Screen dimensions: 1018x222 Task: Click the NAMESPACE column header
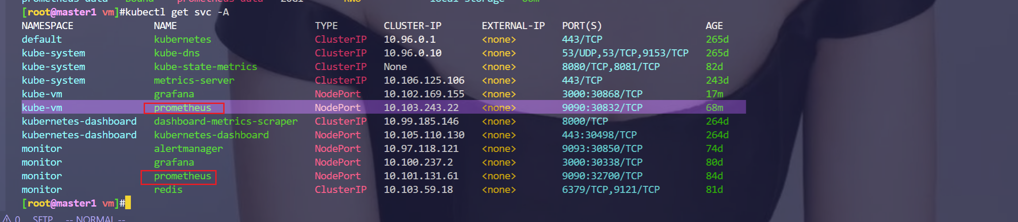point(47,26)
